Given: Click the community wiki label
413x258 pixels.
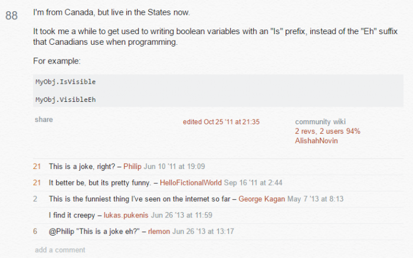Looking at the screenshot, I should point(320,122).
